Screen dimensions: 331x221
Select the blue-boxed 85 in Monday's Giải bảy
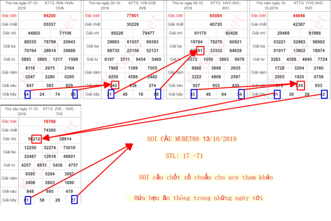pyautogui.click(x=75, y=94)
